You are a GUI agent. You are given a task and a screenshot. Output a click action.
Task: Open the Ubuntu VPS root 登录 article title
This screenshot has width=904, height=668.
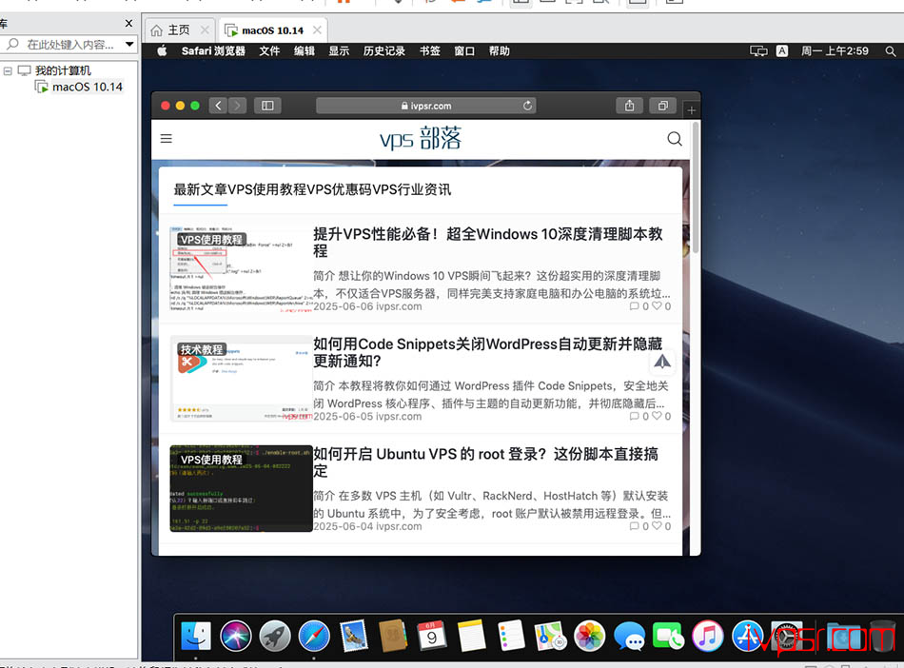(486, 462)
